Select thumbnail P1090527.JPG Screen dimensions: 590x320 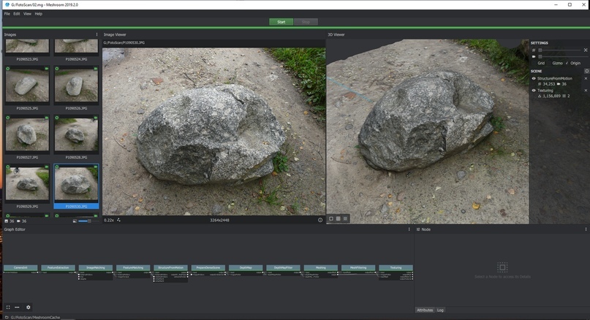point(27,134)
